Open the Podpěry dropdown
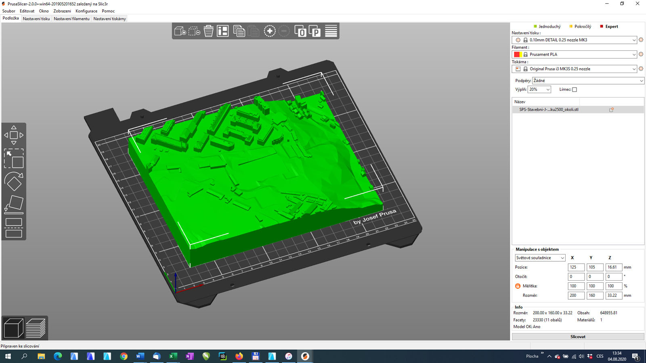This screenshot has height=363, width=646. tap(588, 81)
